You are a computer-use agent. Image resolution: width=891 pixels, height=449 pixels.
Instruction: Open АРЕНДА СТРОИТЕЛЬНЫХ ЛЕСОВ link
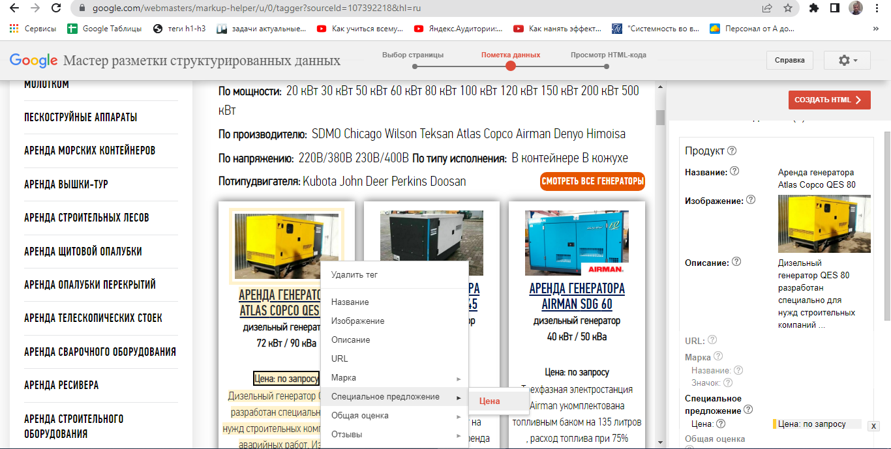[x=87, y=218]
